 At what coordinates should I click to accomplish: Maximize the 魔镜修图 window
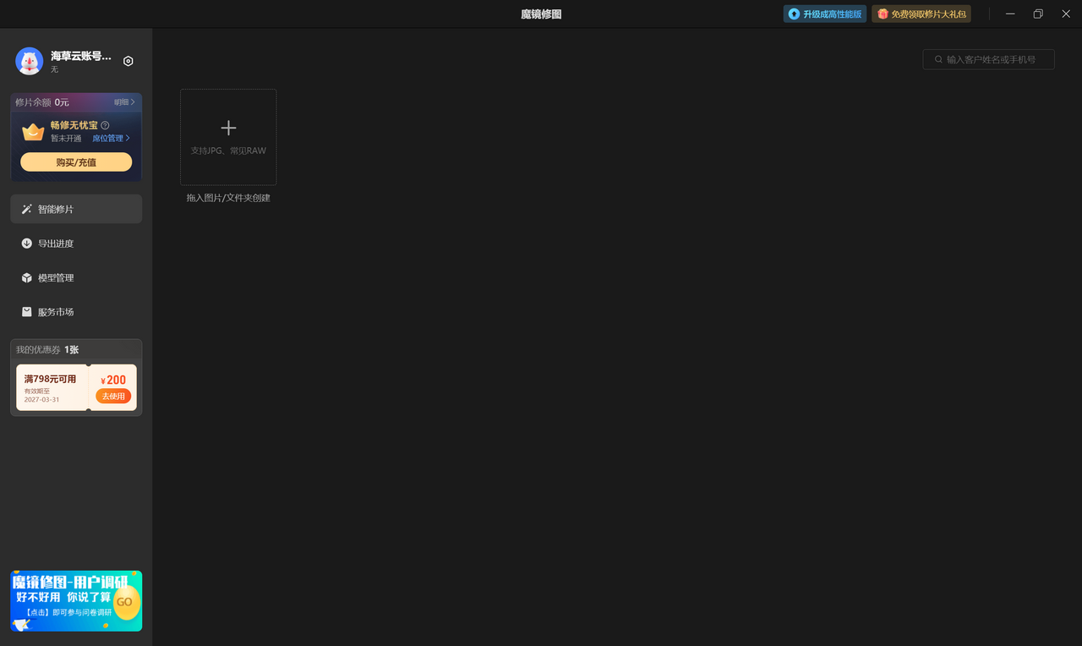pyautogui.click(x=1038, y=14)
